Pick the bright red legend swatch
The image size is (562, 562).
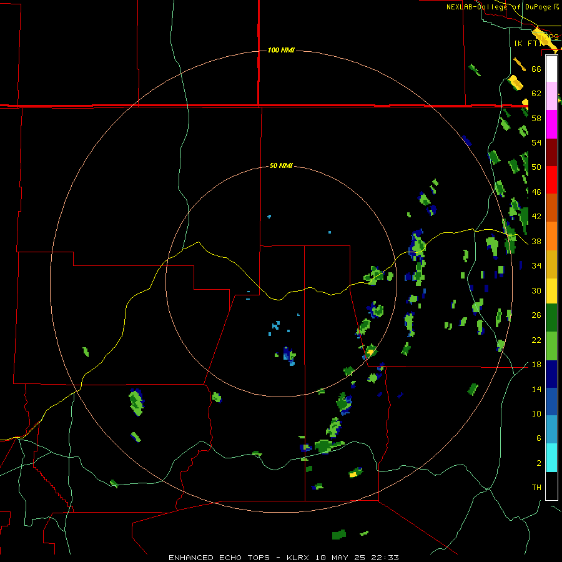[x=551, y=180]
